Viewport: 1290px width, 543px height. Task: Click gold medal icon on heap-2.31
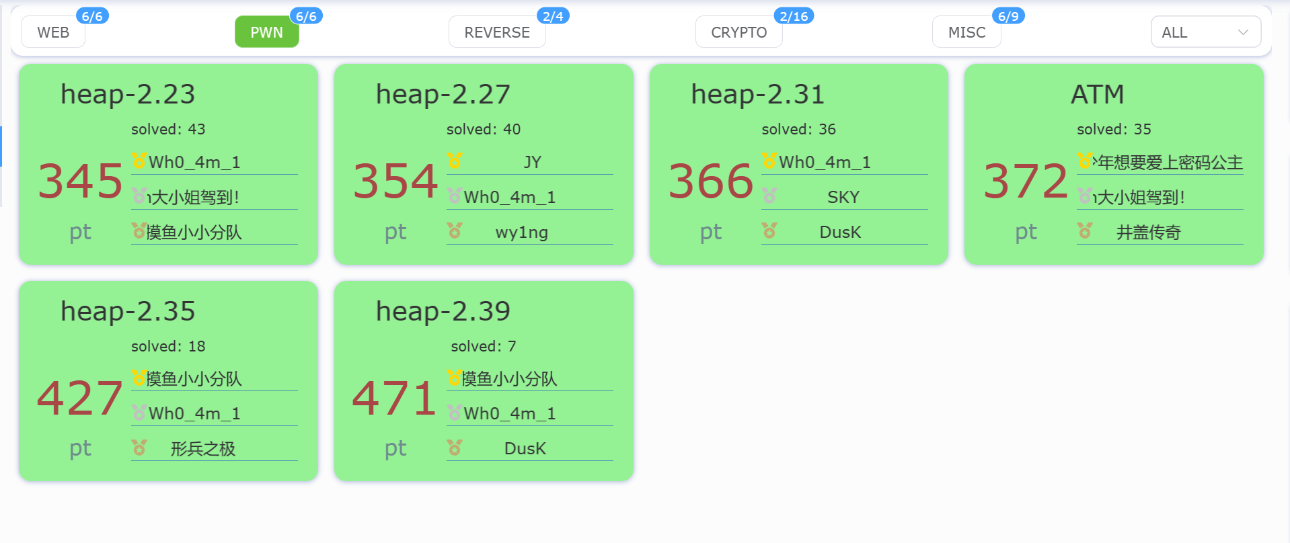point(769,161)
